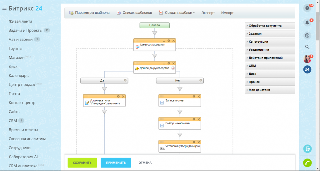
Task: Expand Обработка документа category
Action: (x=270, y=26)
